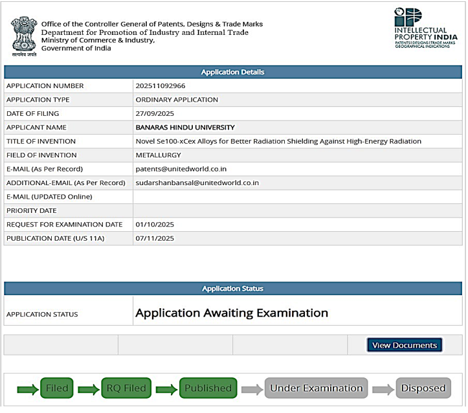468x413 pixels.
Task: Click the gray arrow before Under Examination
Action: tap(252, 389)
